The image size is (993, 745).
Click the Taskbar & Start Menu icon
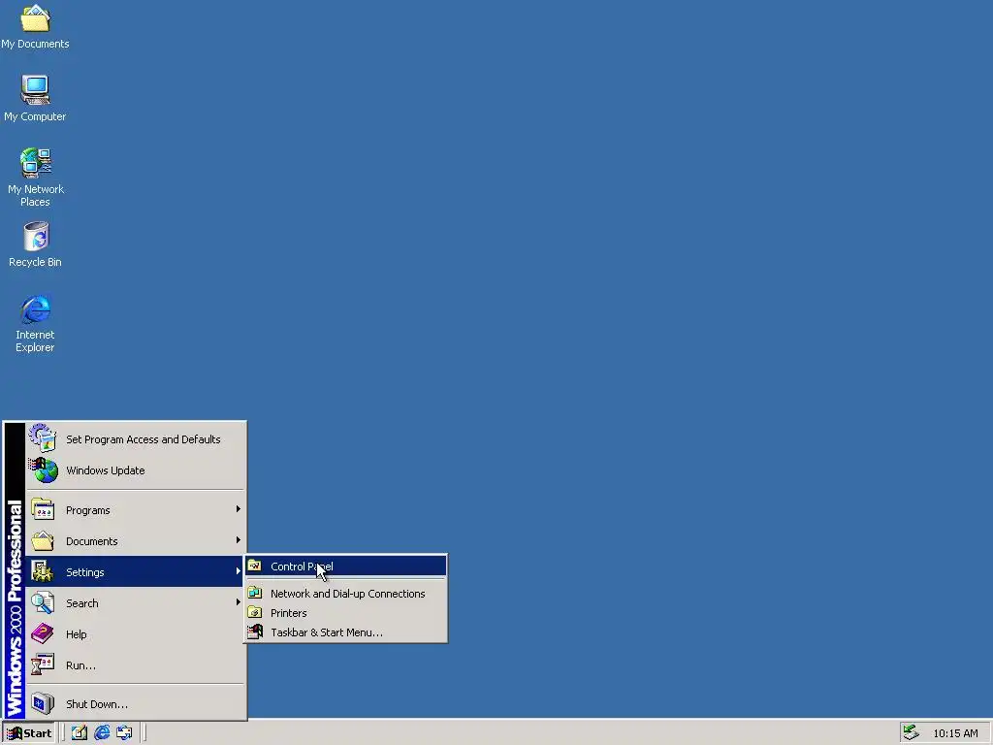pos(255,632)
